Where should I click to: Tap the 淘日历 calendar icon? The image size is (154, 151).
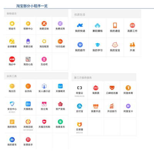pyautogui.click(x=12, y=86)
